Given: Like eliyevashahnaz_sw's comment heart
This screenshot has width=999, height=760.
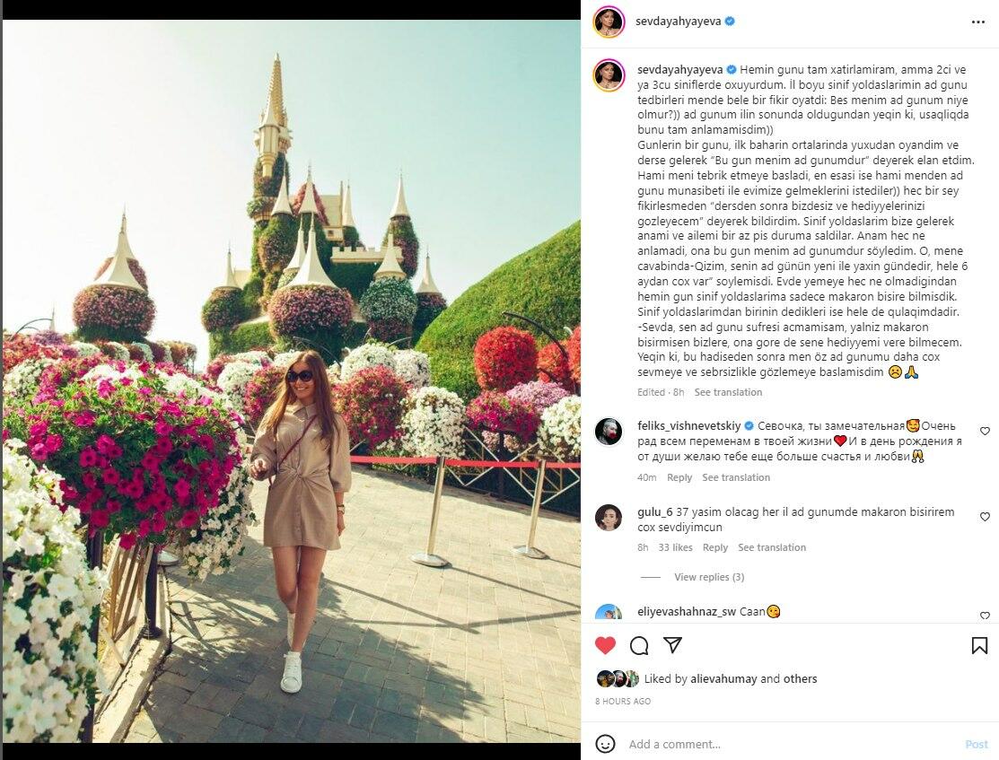Looking at the screenshot, I should pyautogui.click(x=985, y=616).
